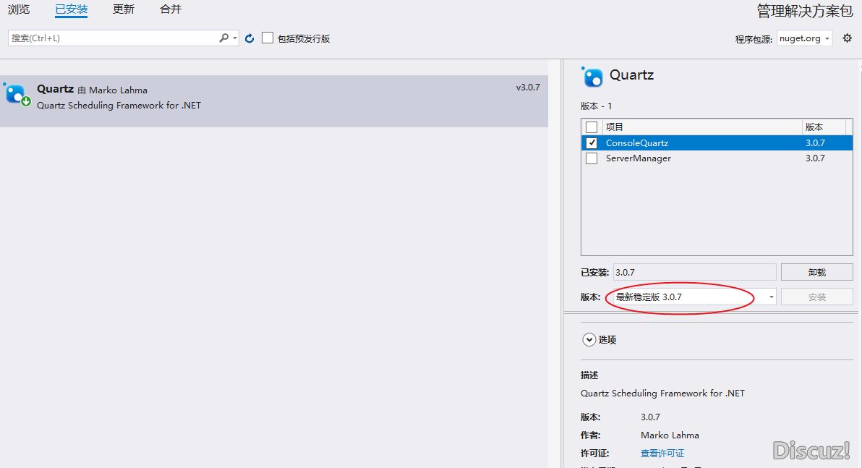Click Quartz package name in list
The width and height of the screenshot is (862, 468).
click(x=55, y=89)
